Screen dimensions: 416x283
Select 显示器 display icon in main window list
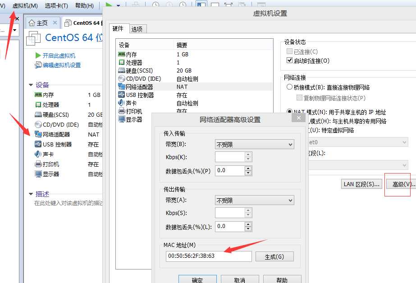(38, 174)
